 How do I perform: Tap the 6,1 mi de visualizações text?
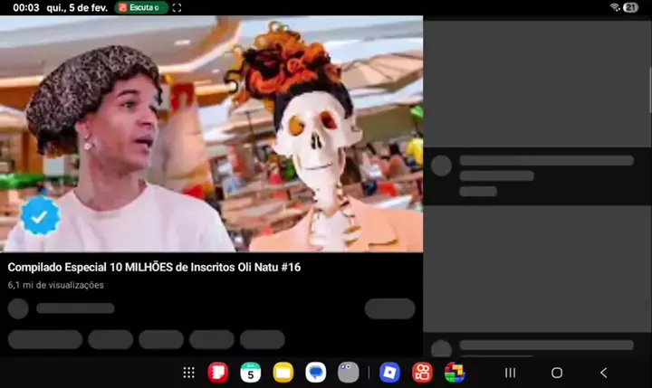(x=55, y=285)
